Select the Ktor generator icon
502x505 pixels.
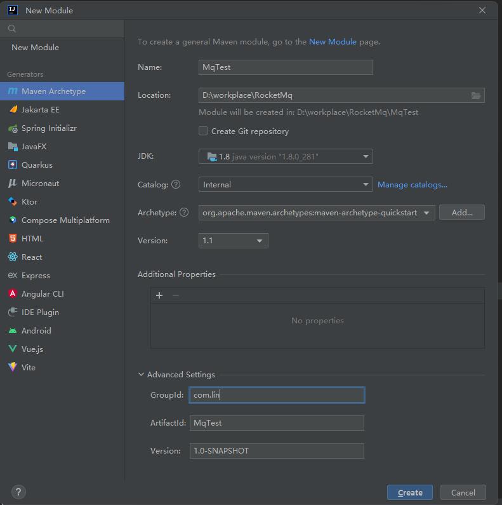tap(13, 201)
